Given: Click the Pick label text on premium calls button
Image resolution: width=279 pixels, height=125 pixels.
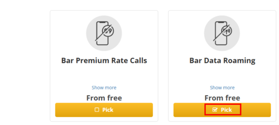Looking at the screenshot, I should 108,110.
